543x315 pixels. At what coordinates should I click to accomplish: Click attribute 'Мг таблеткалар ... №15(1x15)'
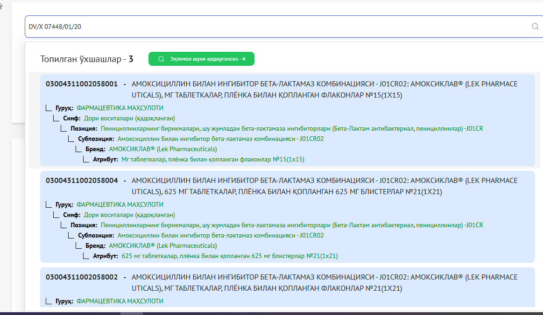coord(213,160)
